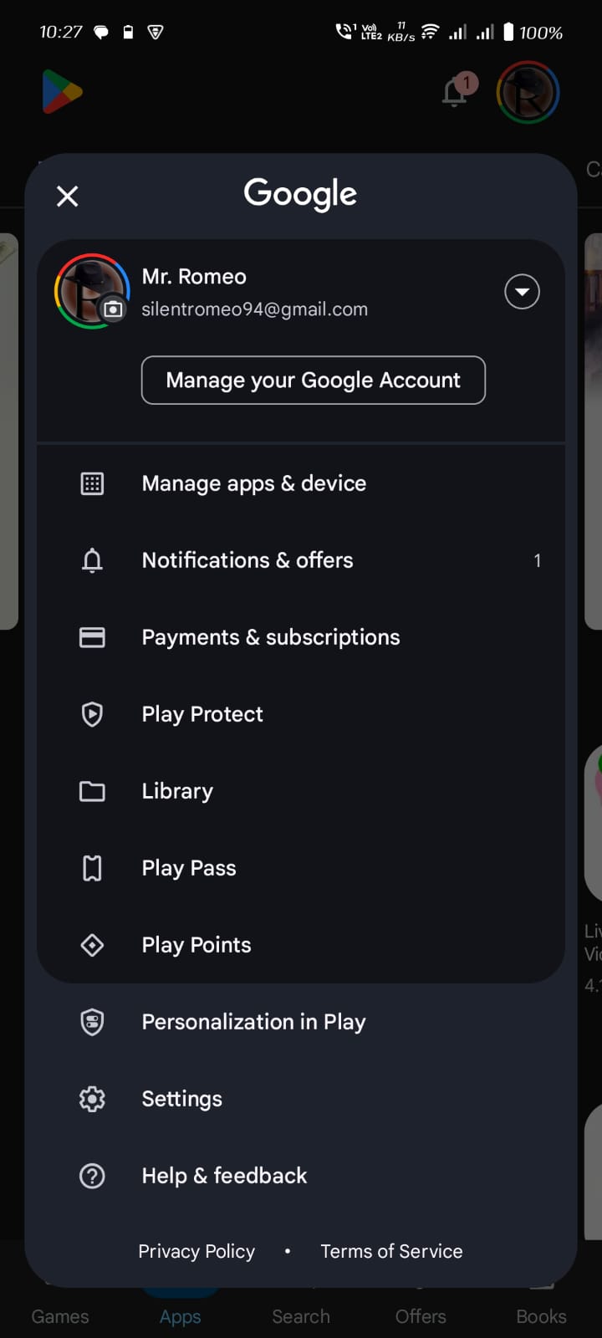Screen dimensions: 602x1338
Task: Click the Payments & subscriptions card icon
Action: [92, 637]
